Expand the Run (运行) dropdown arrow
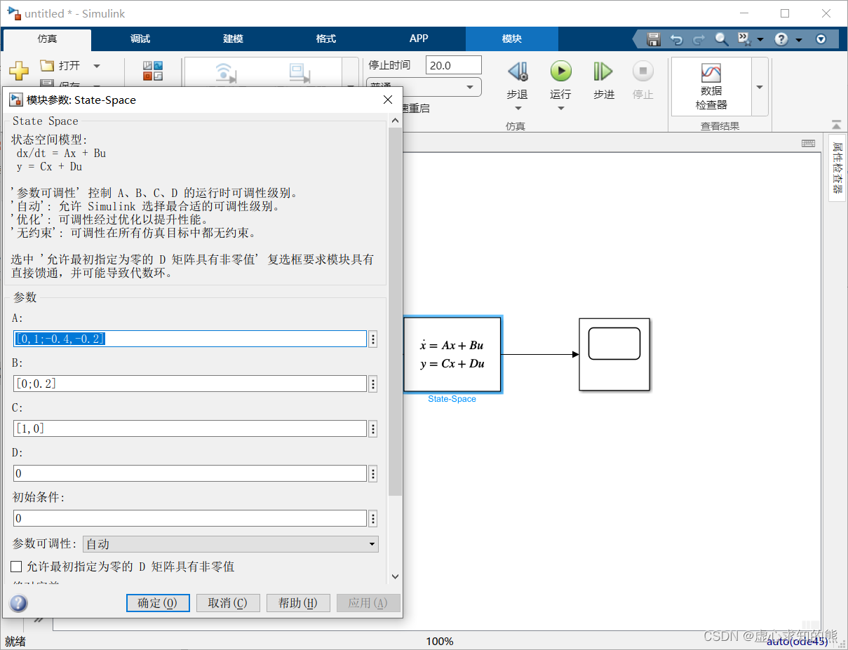Viewport: 848px width, 650px height. tap(560, 108)
